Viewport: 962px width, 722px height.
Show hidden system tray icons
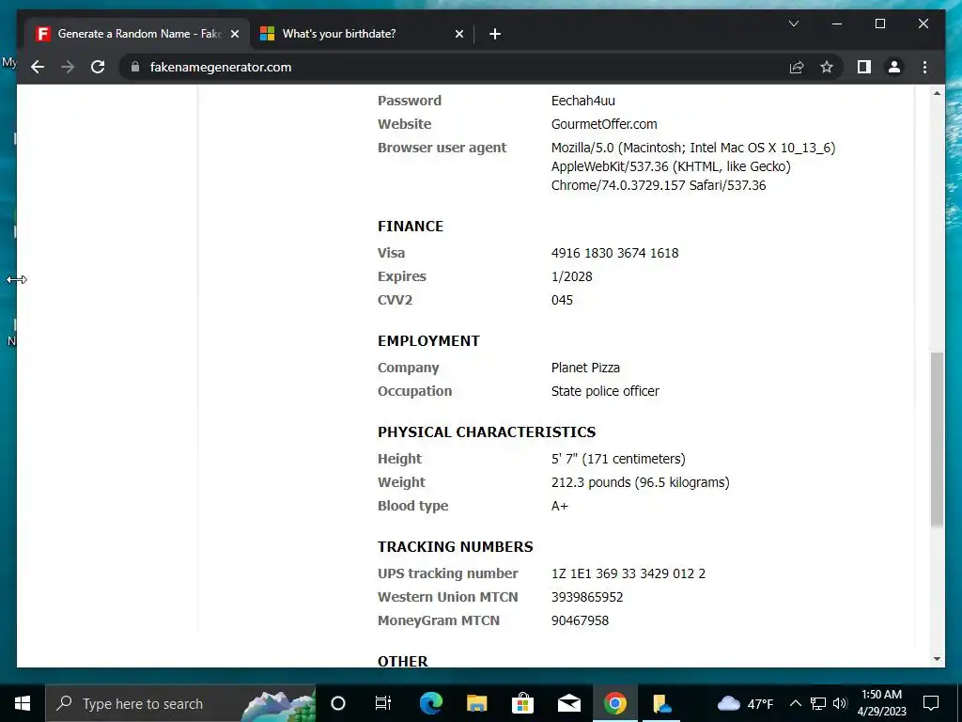point(795,703)
